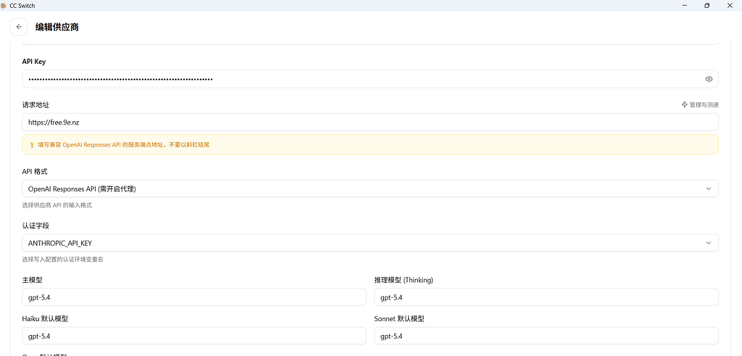Viewport: 742px width, 356px height.
Task: Click the 选择写入配置的认证环境变量名 helper text
Action: (x=63, y=260)
